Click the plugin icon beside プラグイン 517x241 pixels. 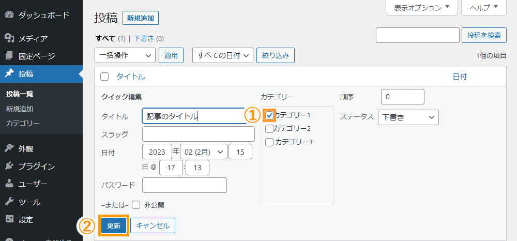(9, 166)
